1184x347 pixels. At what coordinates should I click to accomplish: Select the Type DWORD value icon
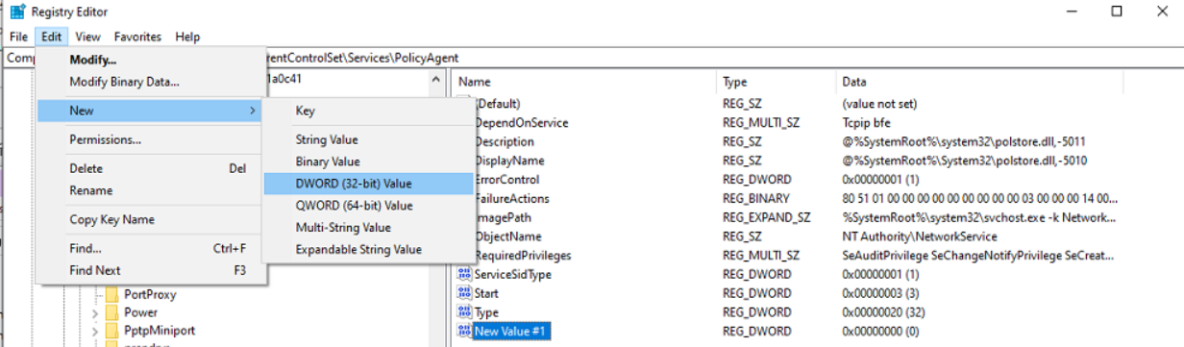point(465,312)
